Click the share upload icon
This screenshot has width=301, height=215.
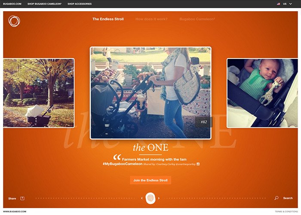click(22, 198)
